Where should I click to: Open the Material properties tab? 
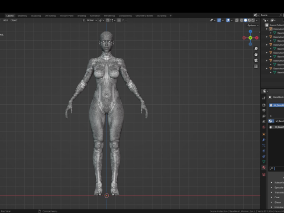coord(264,167)
